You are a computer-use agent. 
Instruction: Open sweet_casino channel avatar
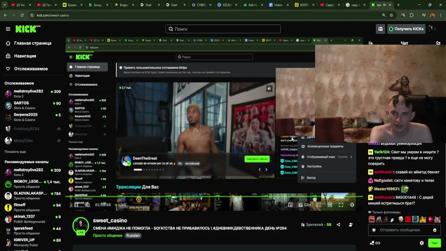point(80,226)
